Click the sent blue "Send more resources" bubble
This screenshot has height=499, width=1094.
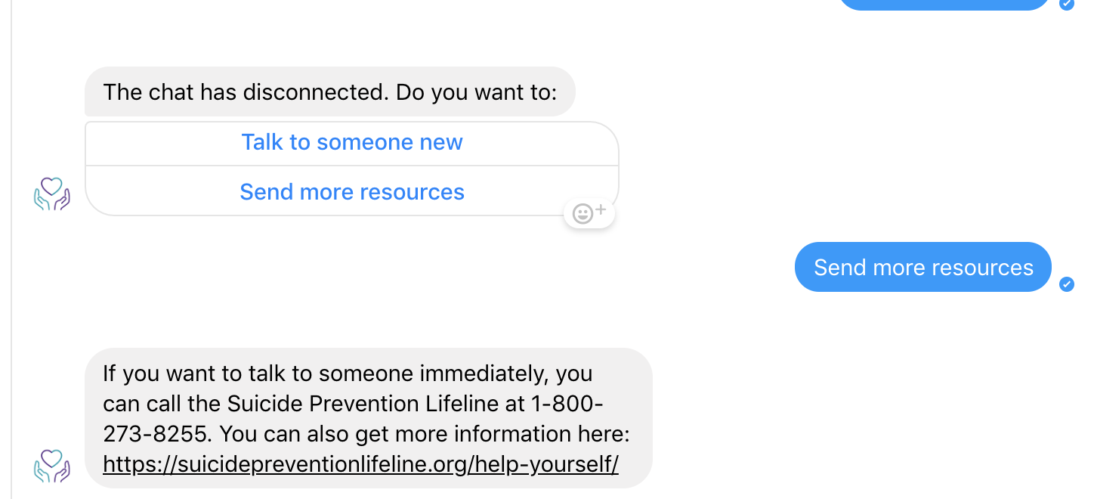point(922,268)
